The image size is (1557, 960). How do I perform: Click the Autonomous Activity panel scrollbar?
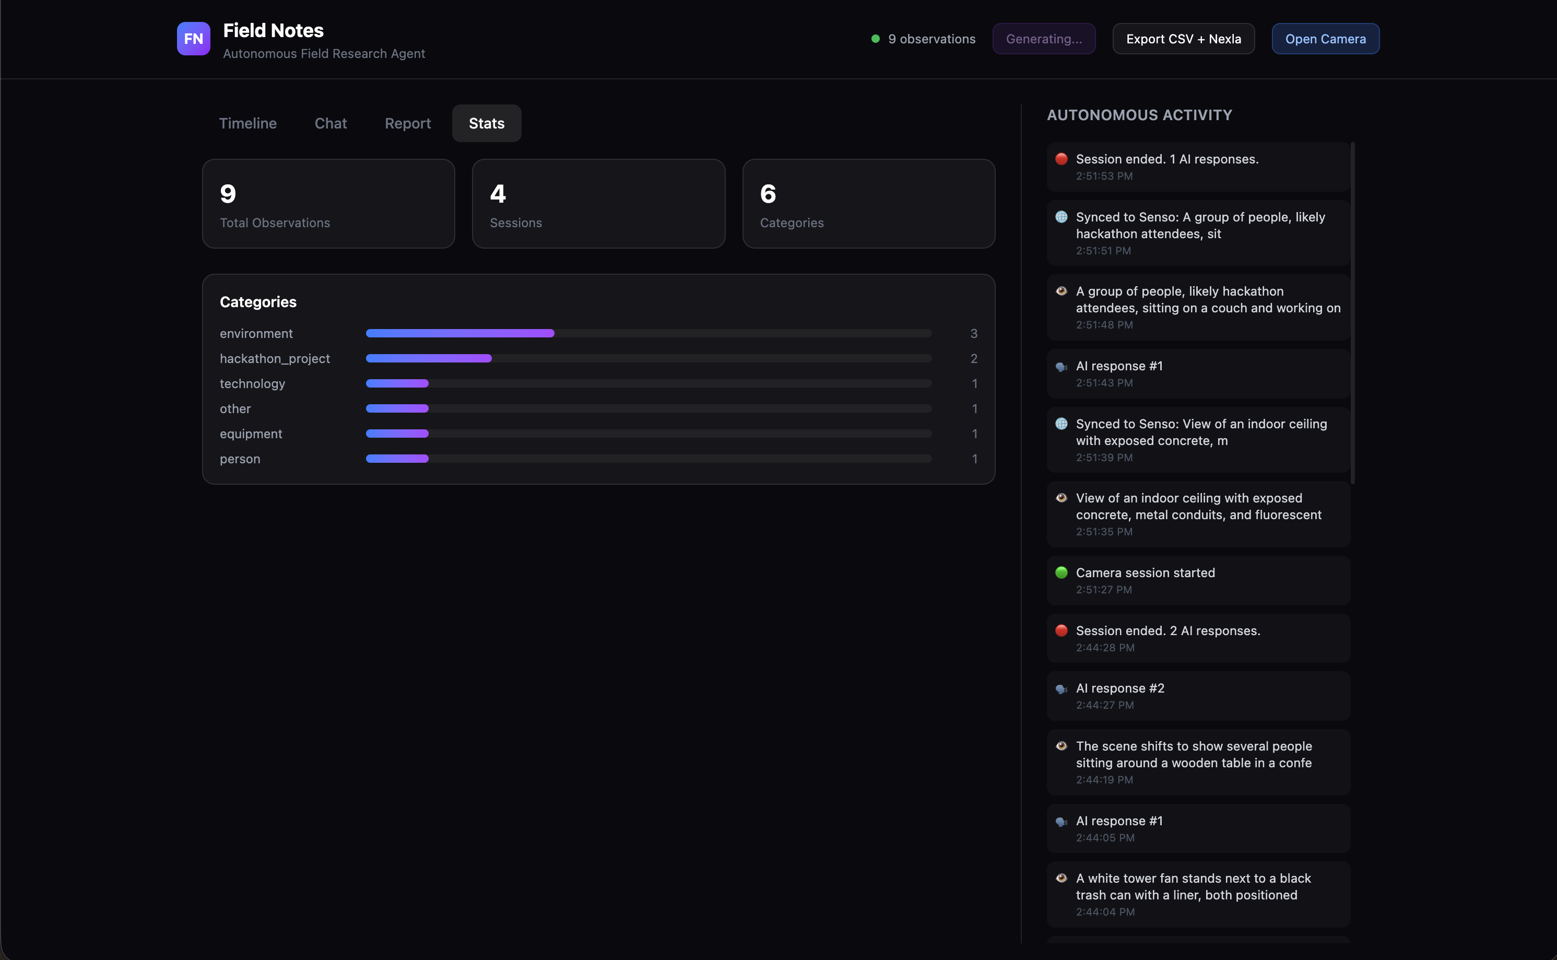1353,312
